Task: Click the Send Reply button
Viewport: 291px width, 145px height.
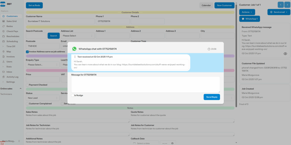Action: click(x=212, y=97)
